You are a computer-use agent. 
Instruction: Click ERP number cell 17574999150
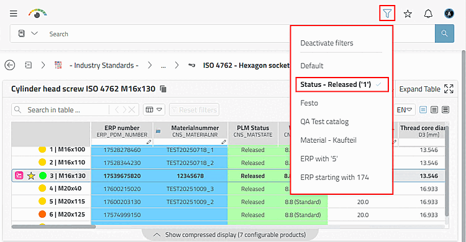(x=122, y=215)
